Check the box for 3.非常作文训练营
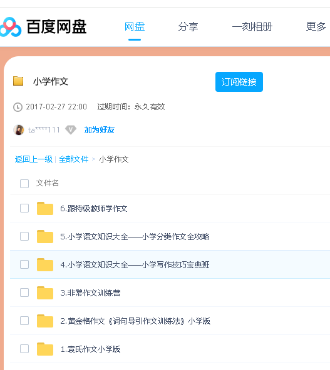 [x=24, y=292]
